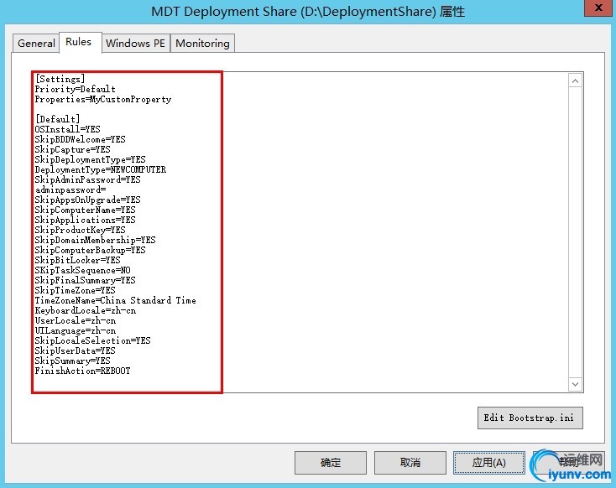Image resolution: width=616 pixels, height=488 pixels.
Task: Click the SkipProductKey=YES line
Action: (x=80, y=230)
